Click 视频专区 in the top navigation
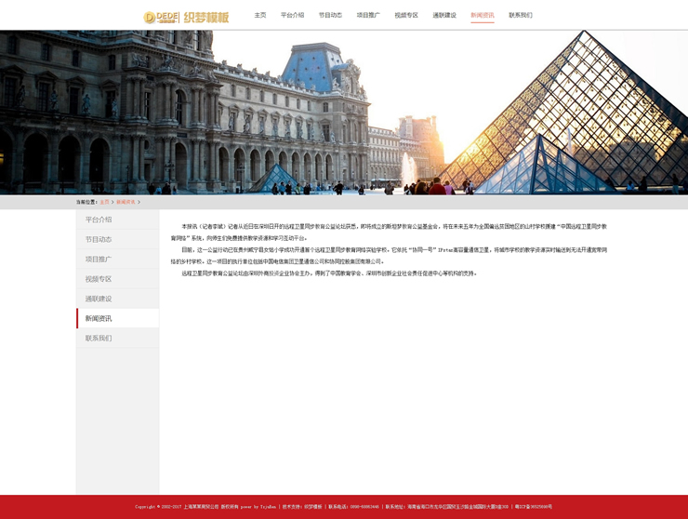Viewport: 688px width, 519px height. (406, 16)
